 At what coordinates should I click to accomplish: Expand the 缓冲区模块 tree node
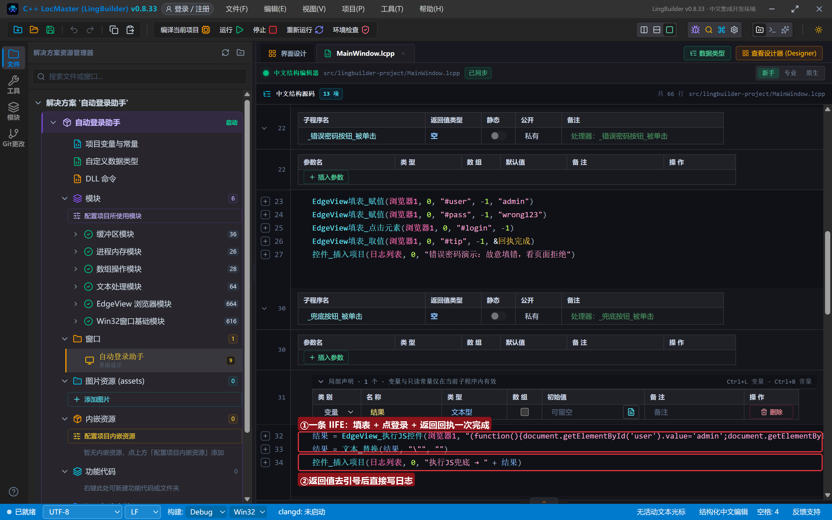[x=76, y=234]
